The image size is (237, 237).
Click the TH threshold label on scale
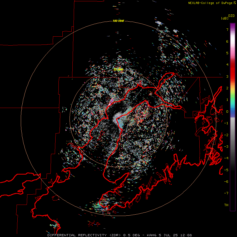[226, 205]
